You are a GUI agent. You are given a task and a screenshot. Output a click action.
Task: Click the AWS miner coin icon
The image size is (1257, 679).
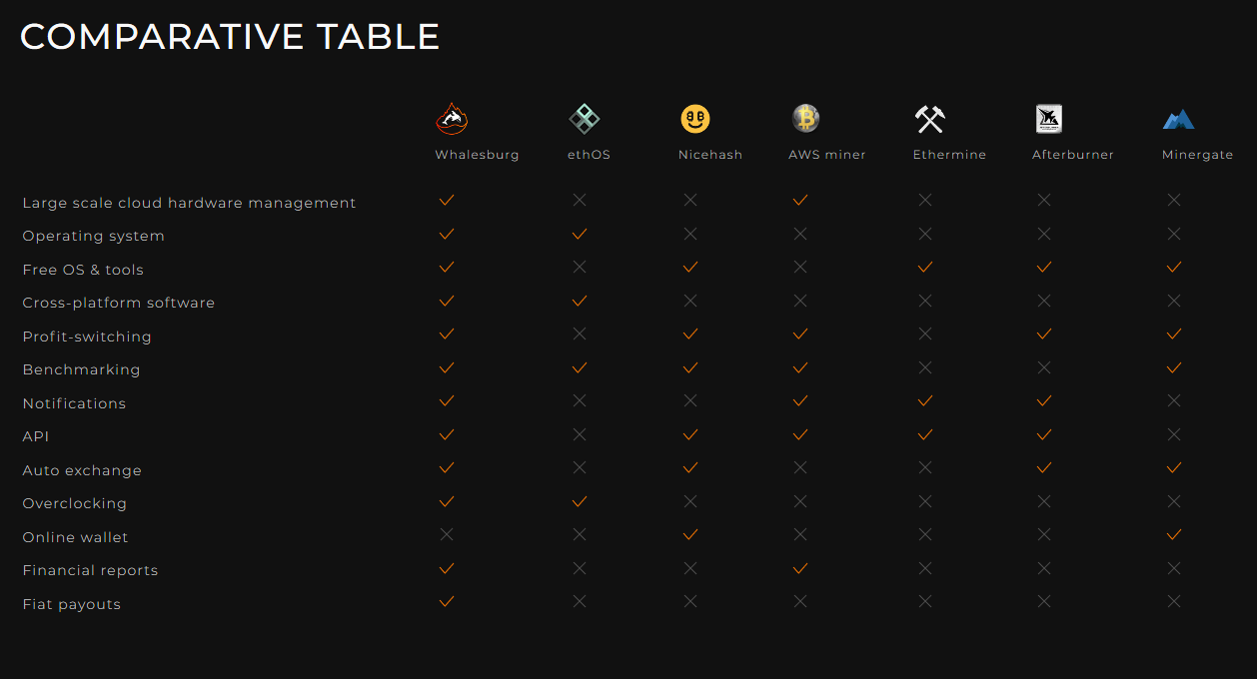805,119
